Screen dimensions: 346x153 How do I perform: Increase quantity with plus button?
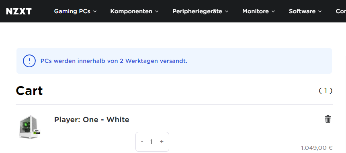pyautogui.click(x=162, y=141)
